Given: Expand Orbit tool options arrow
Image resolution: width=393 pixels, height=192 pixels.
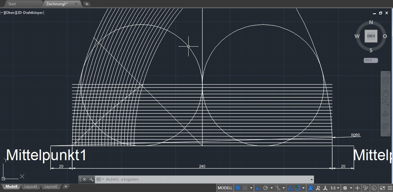Looking at the screenshot, I should (x=386, y=120).
